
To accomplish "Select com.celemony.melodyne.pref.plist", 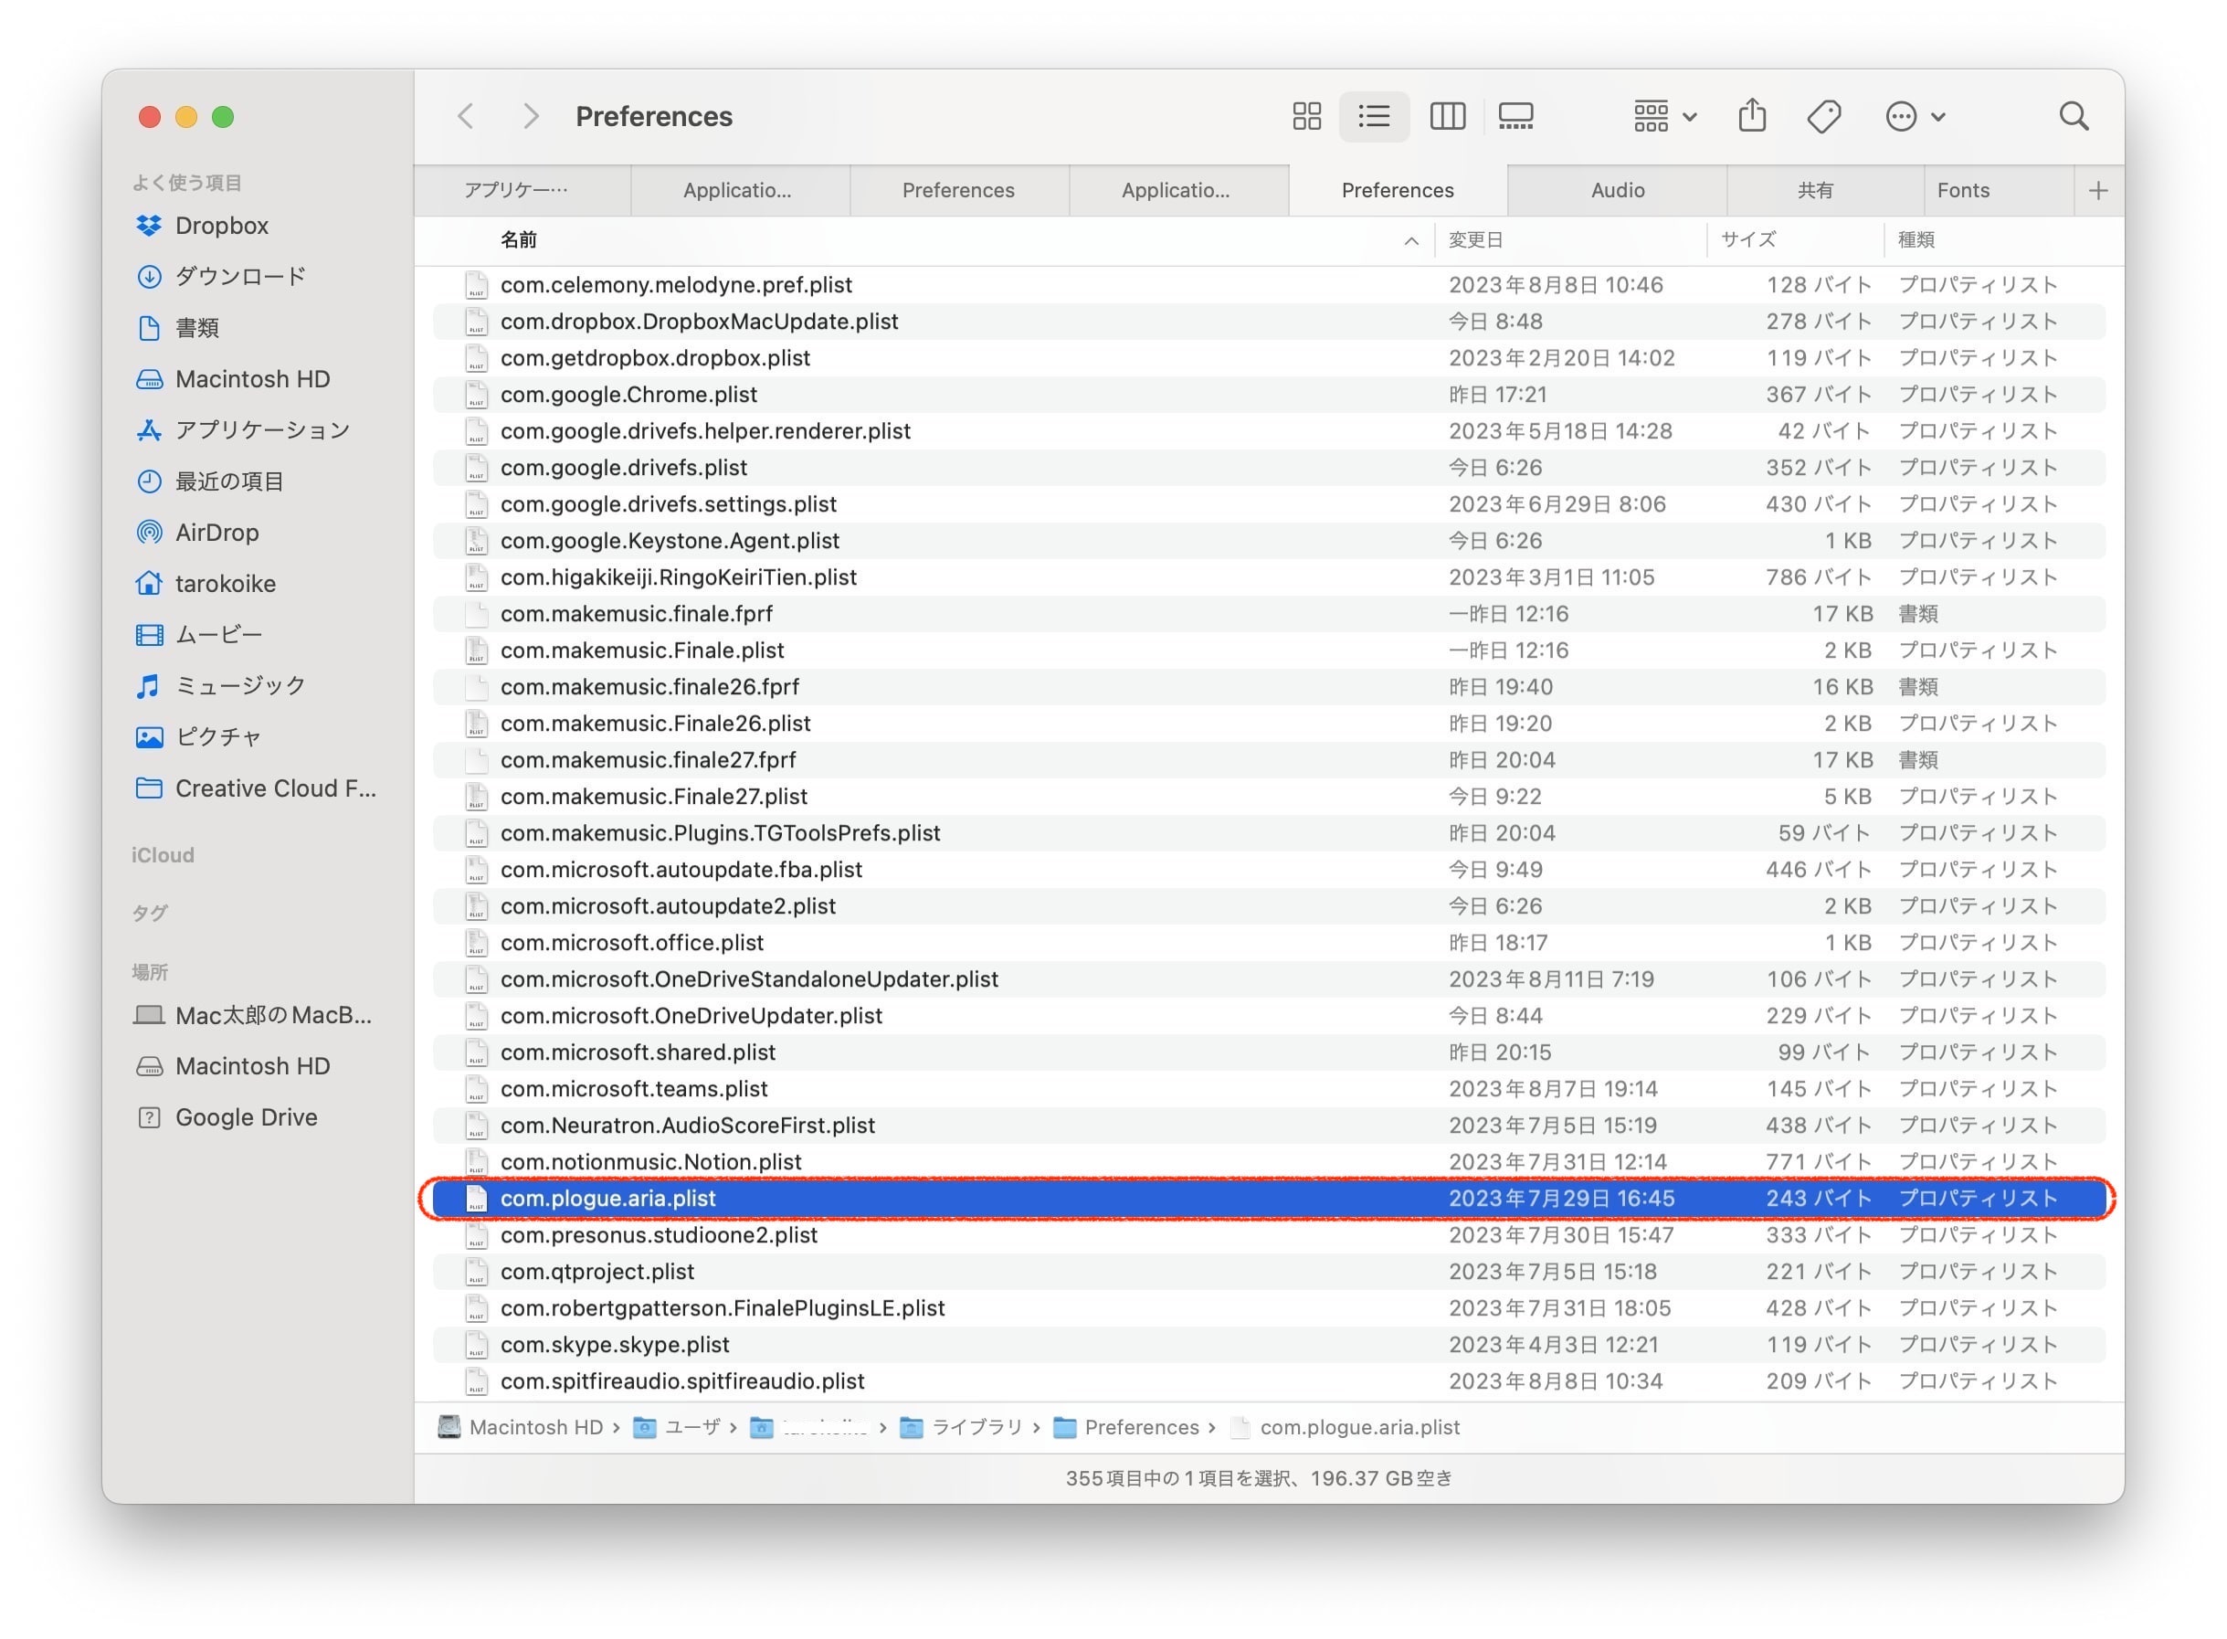I will click(1269, 285).
